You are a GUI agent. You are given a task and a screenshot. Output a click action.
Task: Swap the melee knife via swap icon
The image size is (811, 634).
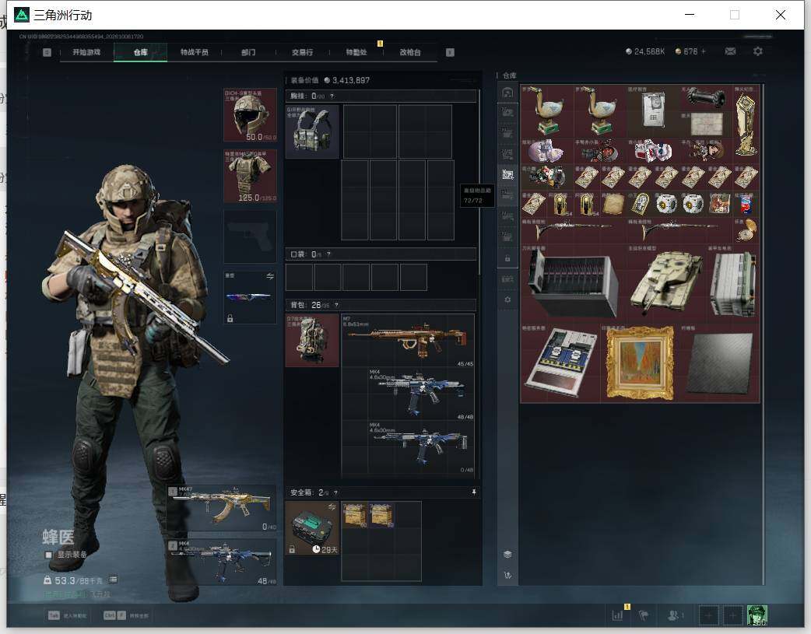coord(270,277)
